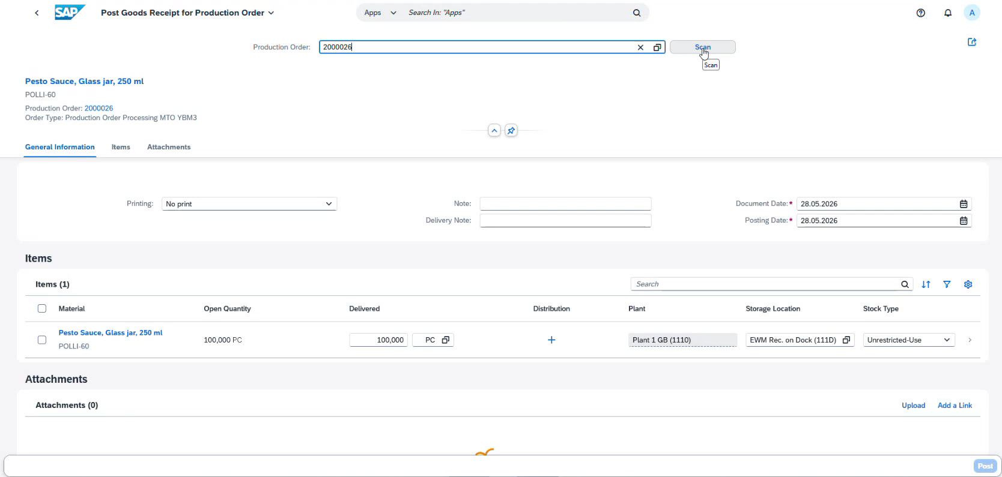
Task: Click the share icon at the top right
Action: click(972, 42)
